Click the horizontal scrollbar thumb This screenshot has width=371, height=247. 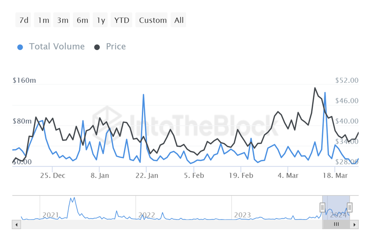click(336, 225)
